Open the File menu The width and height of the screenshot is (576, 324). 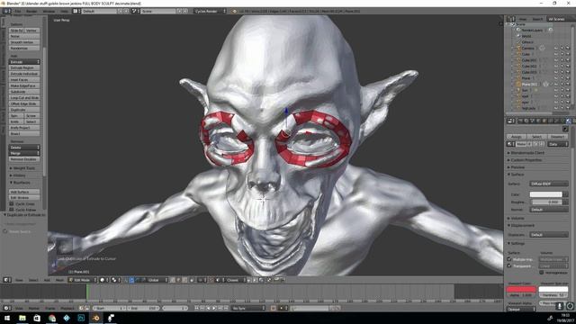(x=18, y=12)
